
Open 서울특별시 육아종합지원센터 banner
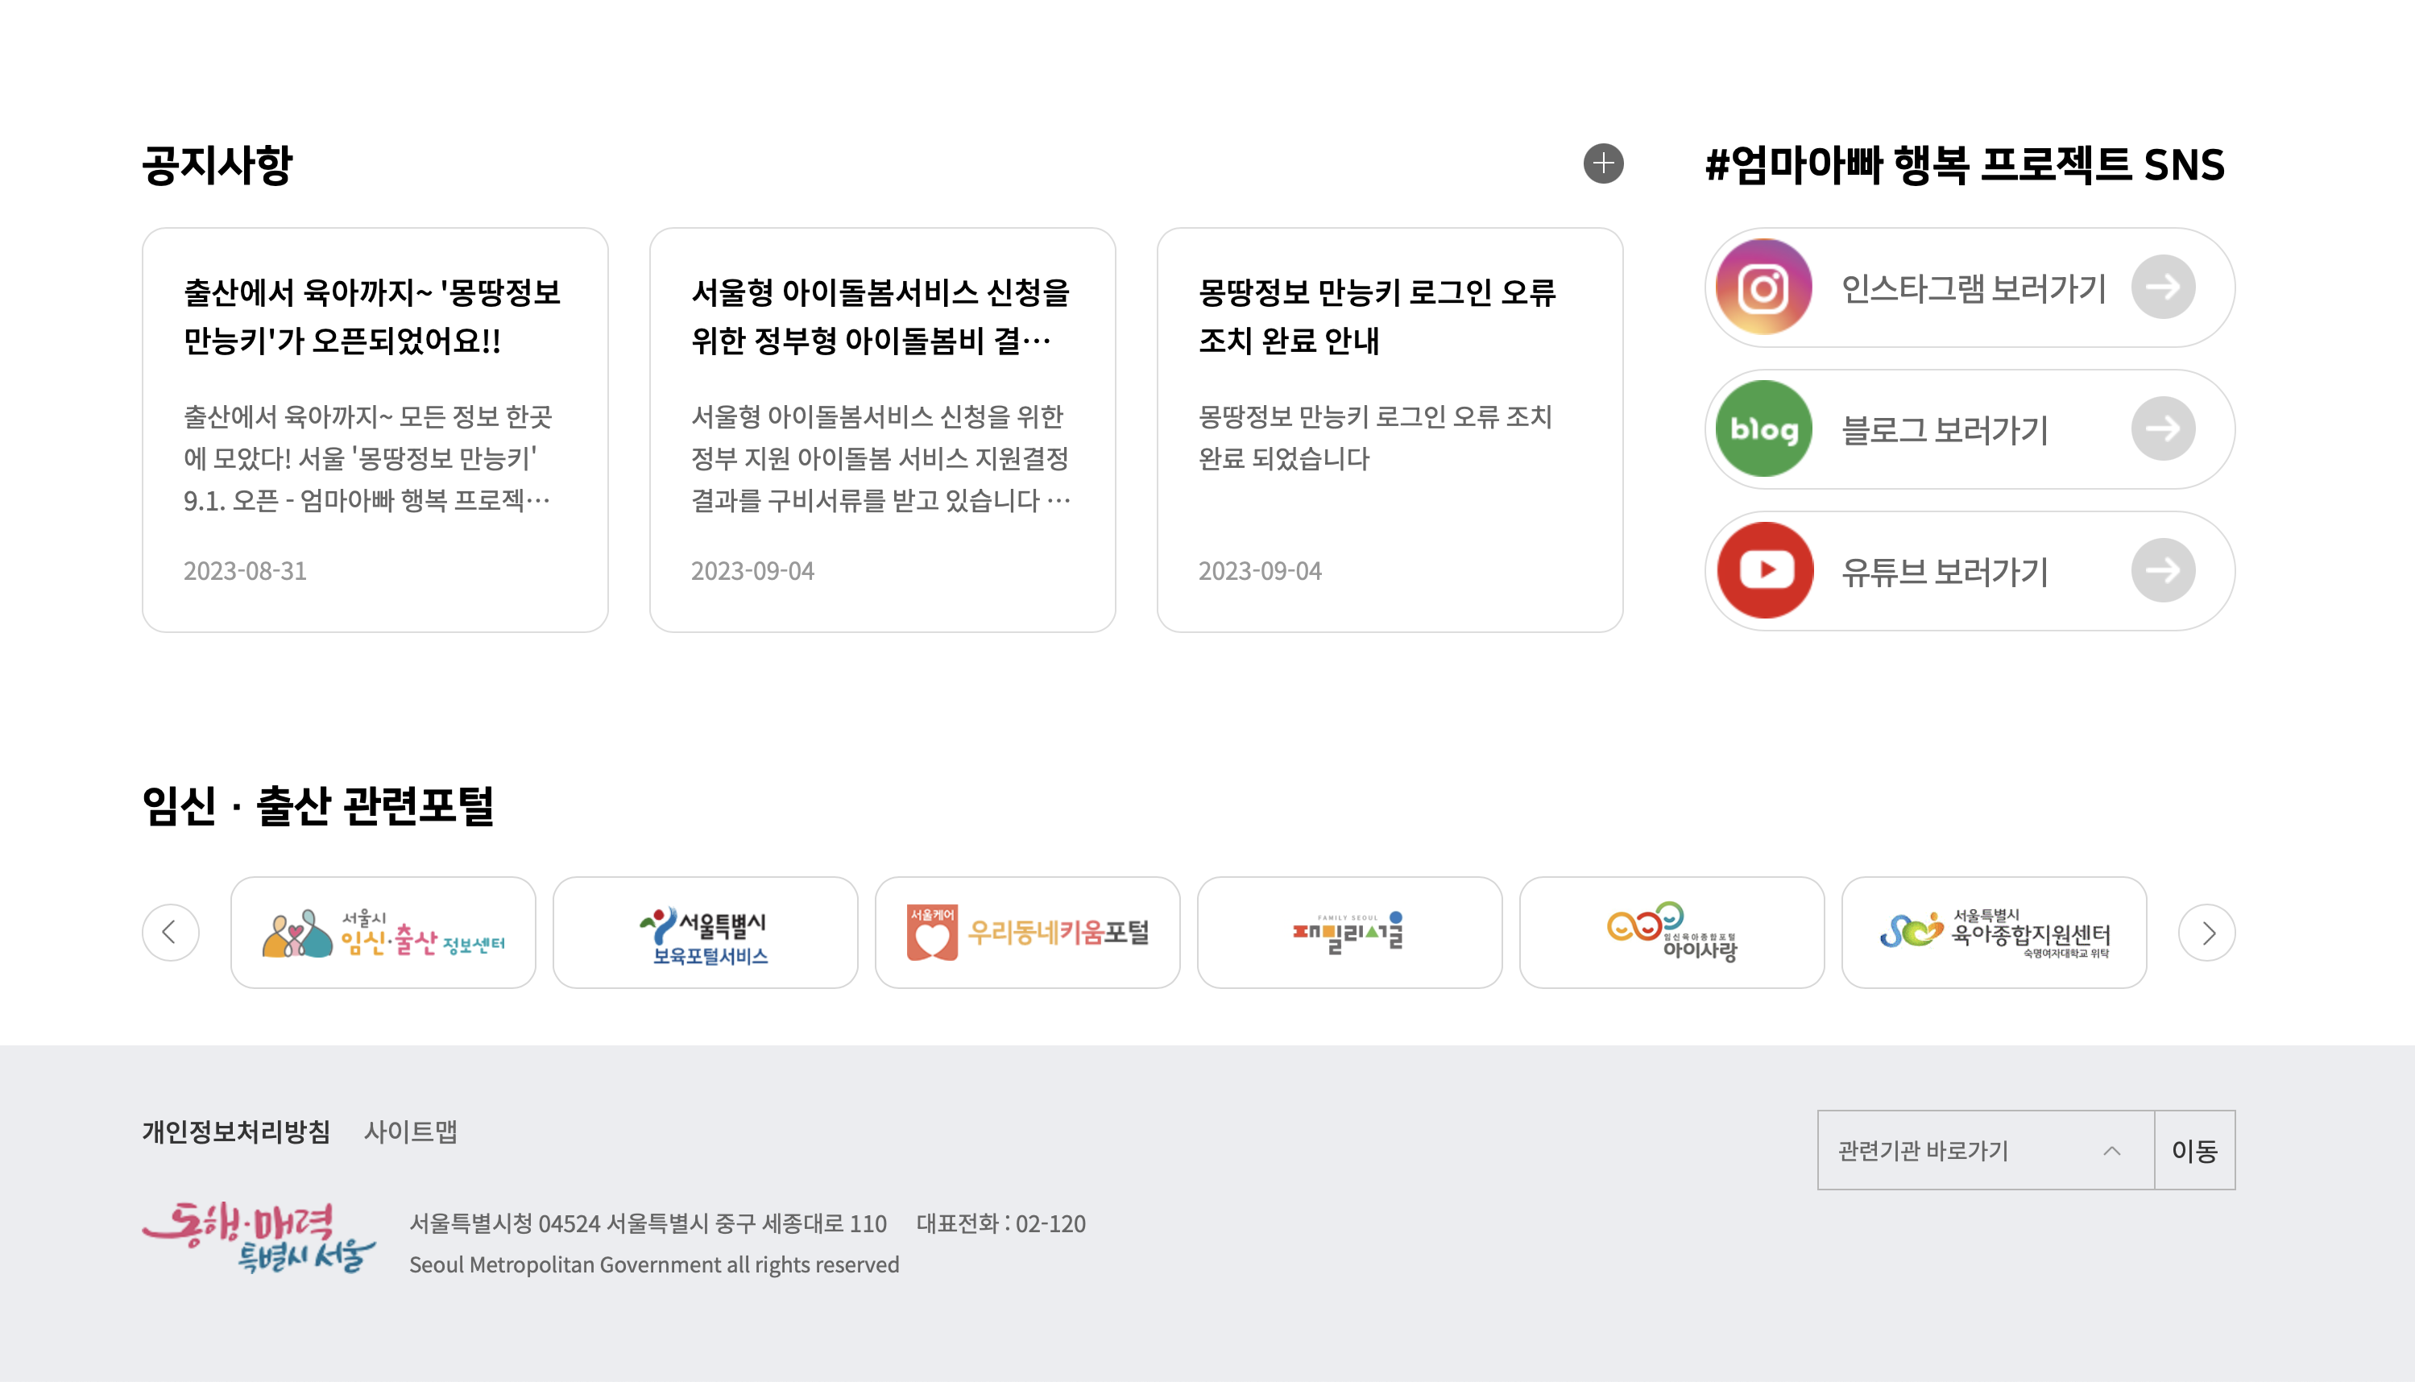[1994, 932]
